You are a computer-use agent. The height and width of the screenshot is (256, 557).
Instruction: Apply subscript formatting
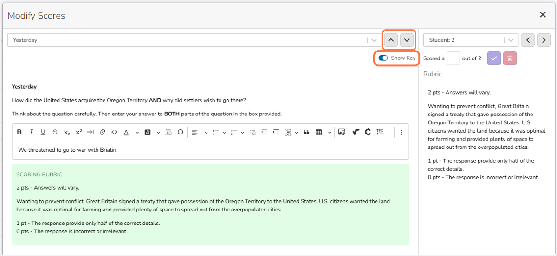click(67, 132)
